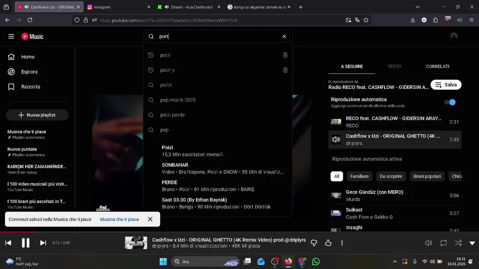Screen dimensions: 479x269
Task: Switch to the Instagram browser tab
Action: pos(118,7)
